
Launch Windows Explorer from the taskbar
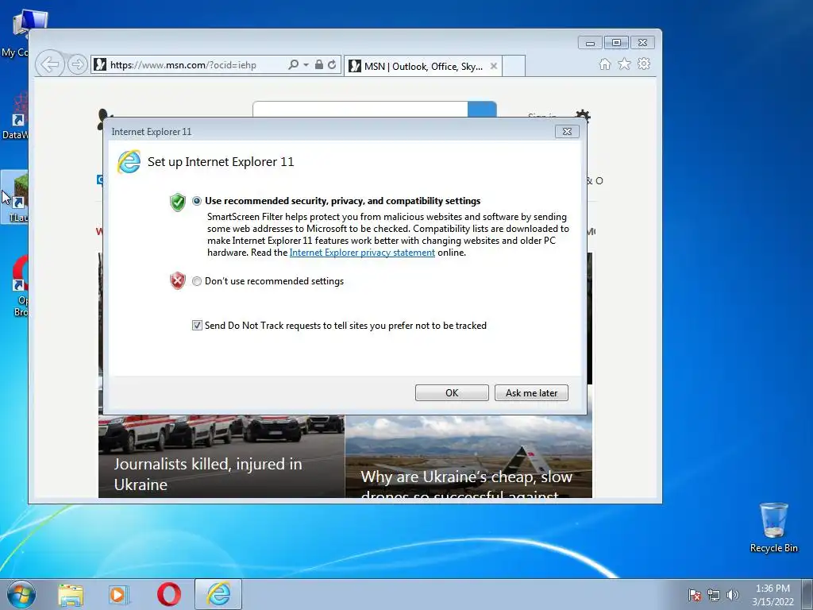71,594
